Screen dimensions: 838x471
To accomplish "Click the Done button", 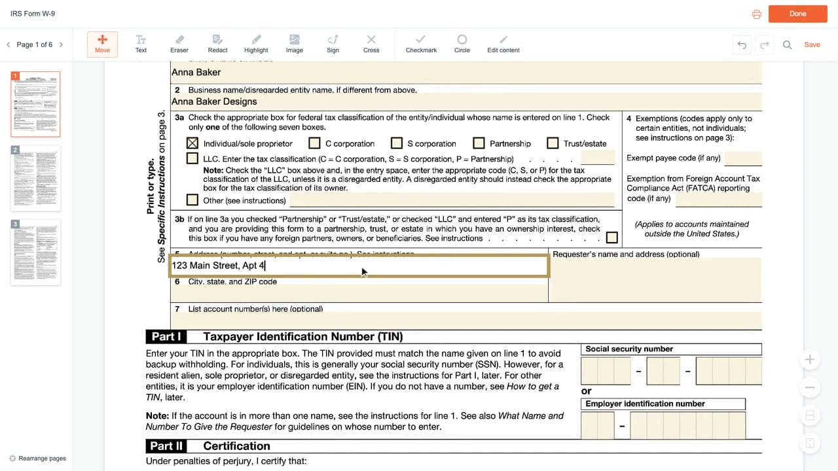I will click(x=797, y=14).
